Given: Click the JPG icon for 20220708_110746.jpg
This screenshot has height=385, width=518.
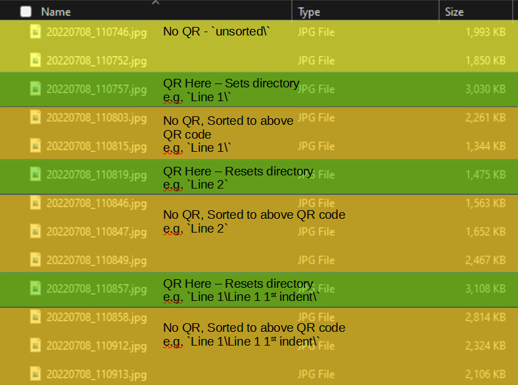Looking at the screenshot, I should coord(35,32).
